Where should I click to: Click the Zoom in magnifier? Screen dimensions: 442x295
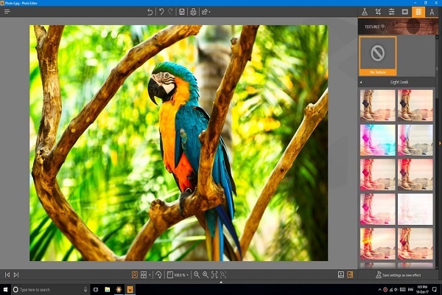[x=206, y=274]
